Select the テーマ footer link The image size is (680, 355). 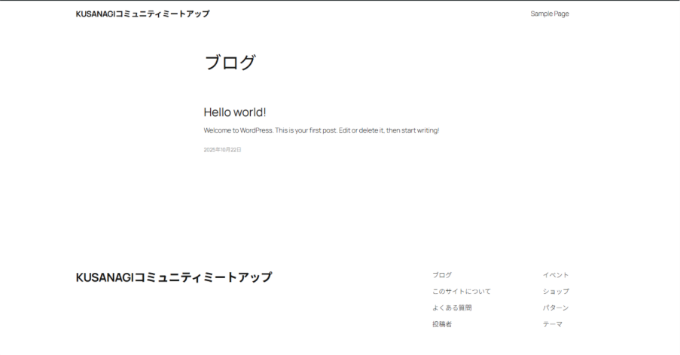[553, 324]
